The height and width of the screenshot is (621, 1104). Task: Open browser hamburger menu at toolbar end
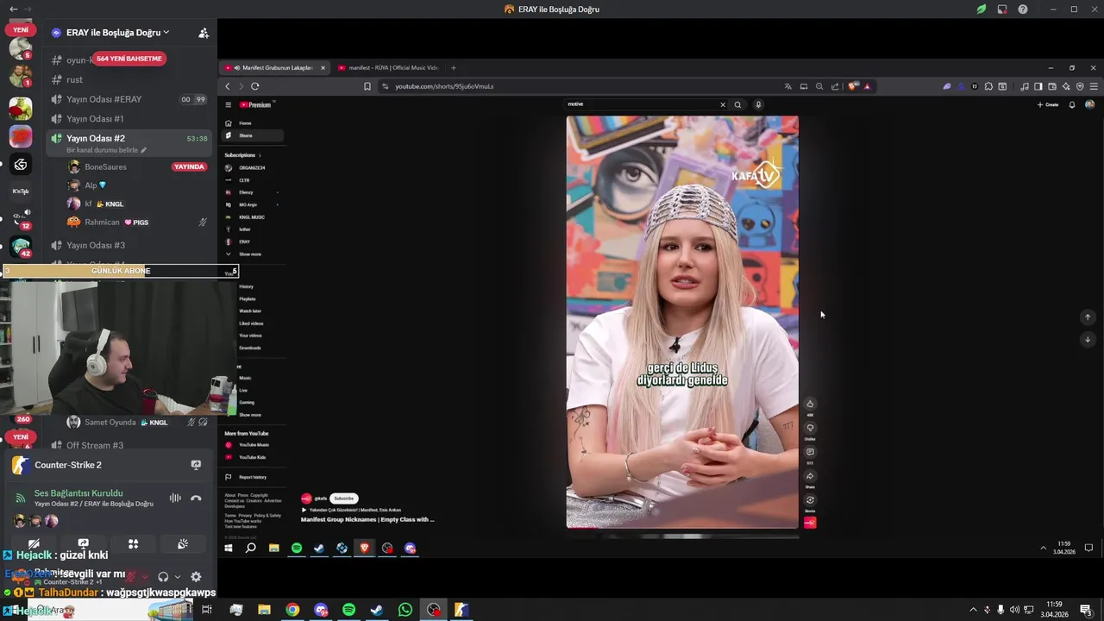(1094, 86)
